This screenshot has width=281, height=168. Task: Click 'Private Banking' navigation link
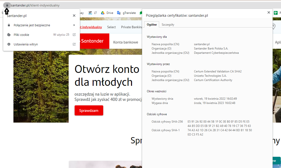click(132, 27)
